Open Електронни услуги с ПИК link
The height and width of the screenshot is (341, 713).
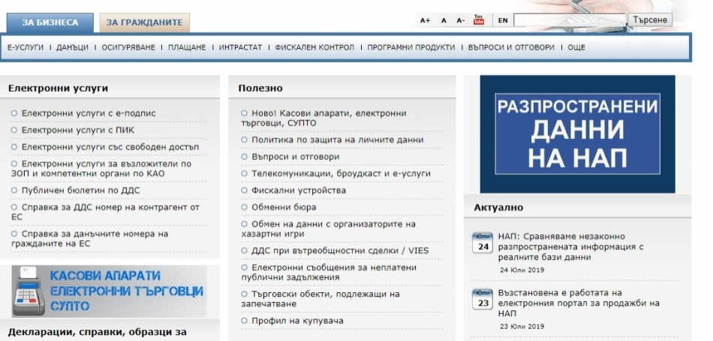click(78, 130)
